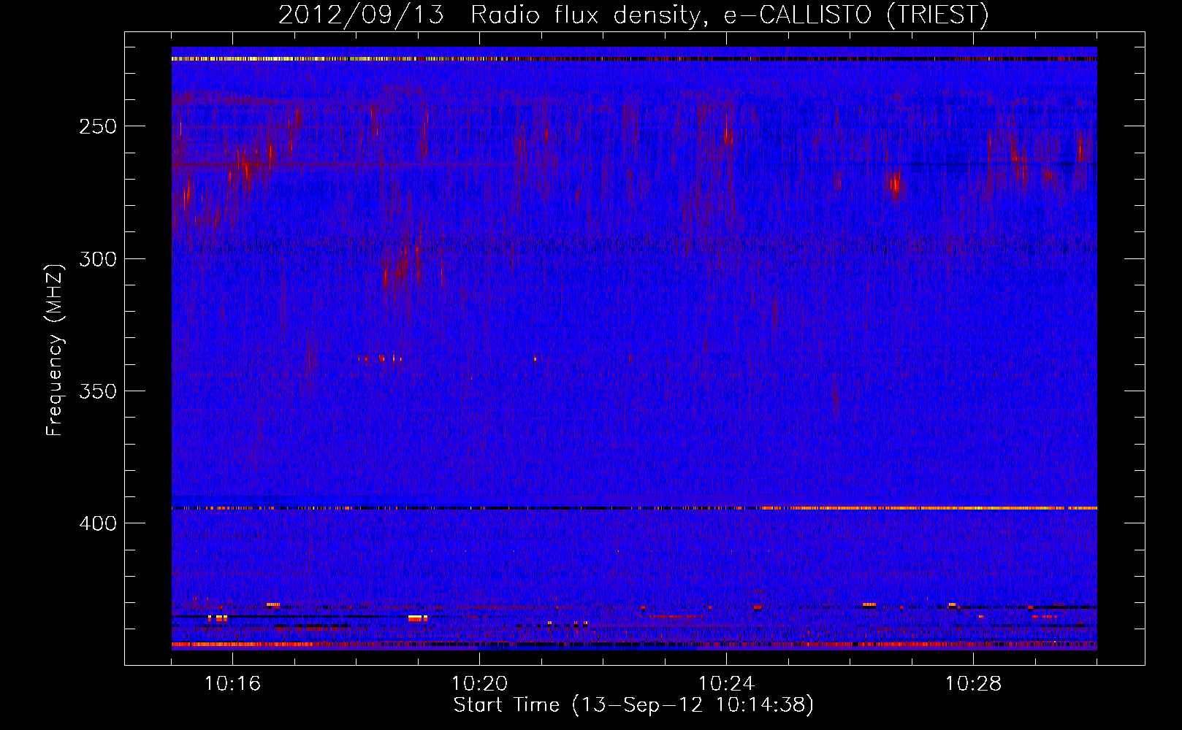The height and width of the screenshot is (730, 1182).
Task: Click the 10:20 time tick label
Action: tap(479, 684)
